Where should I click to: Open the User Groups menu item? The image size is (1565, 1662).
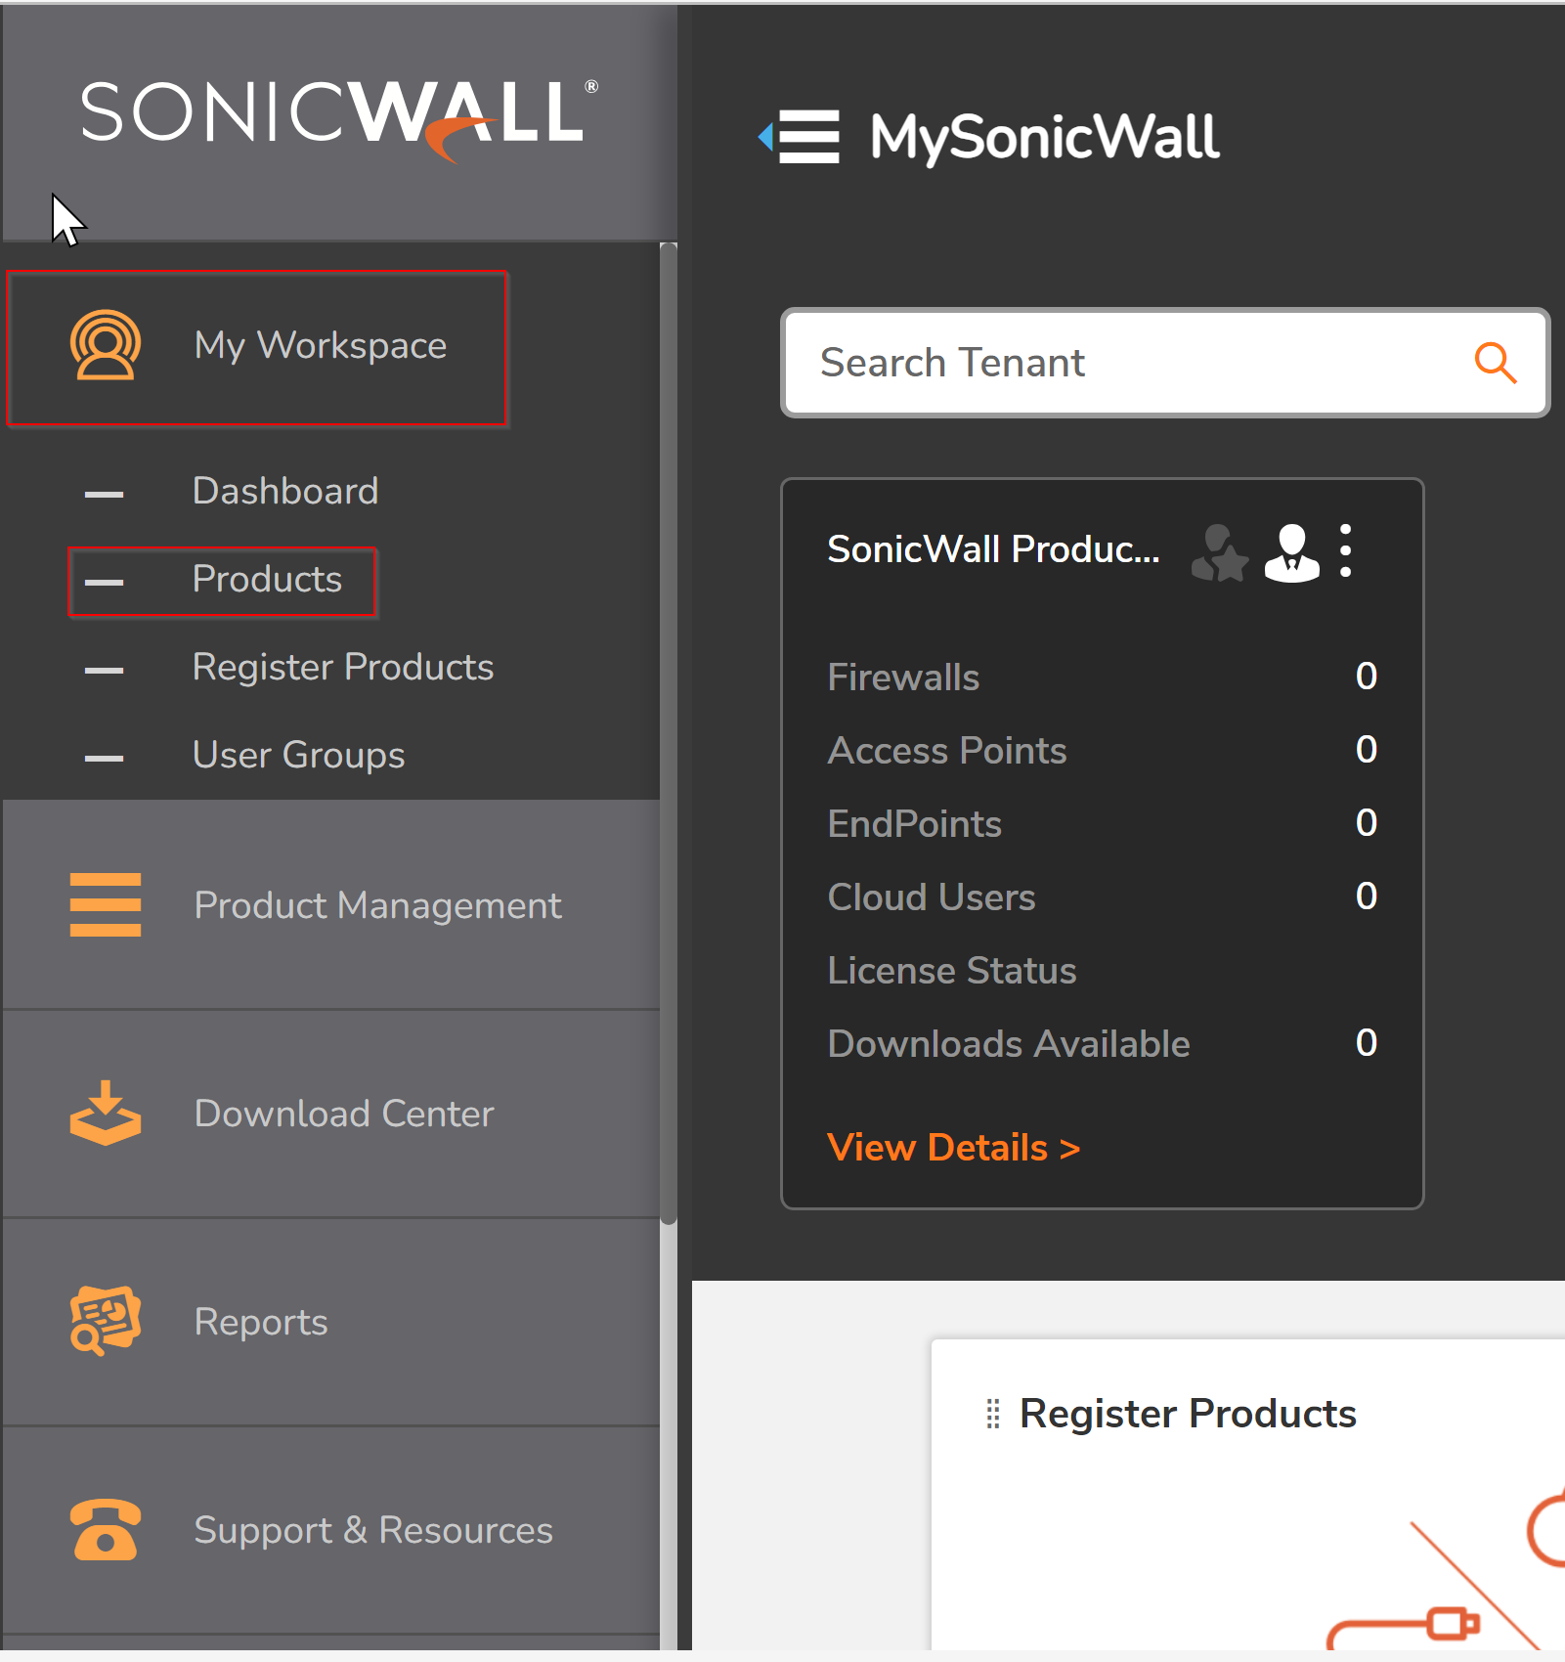tap(298, 754)
